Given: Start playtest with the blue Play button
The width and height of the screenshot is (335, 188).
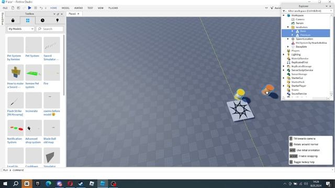Looking at the screenshot, I should (29, 8).
